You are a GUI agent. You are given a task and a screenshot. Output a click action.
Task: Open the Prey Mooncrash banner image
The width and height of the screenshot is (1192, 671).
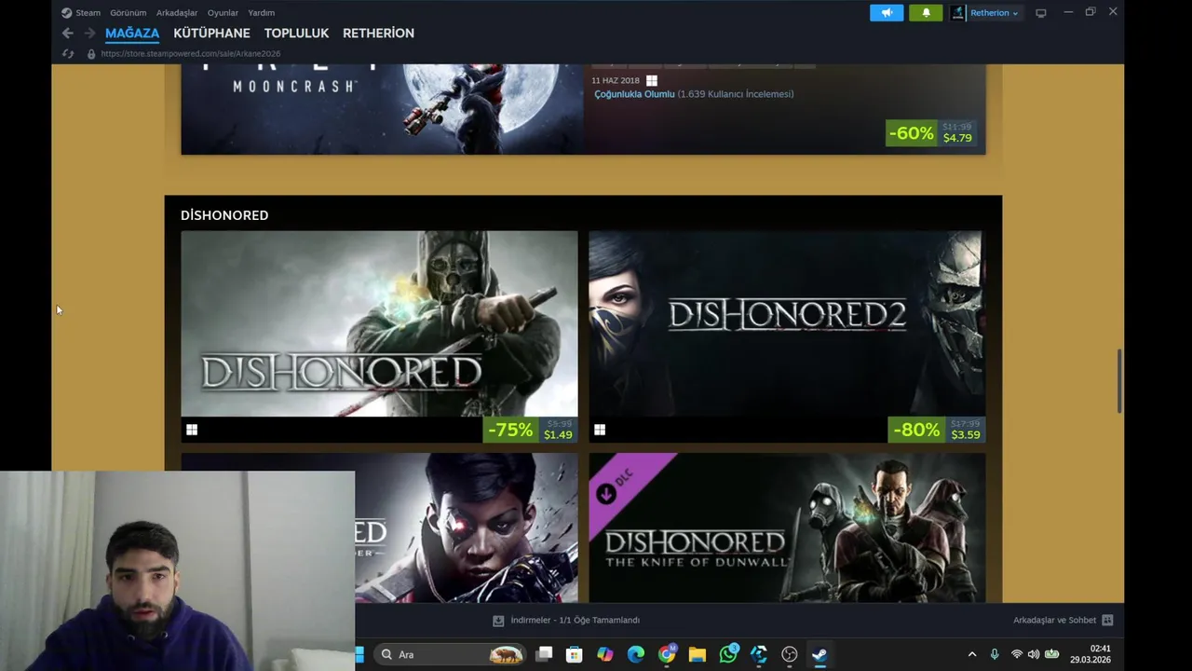click(382, 109)
